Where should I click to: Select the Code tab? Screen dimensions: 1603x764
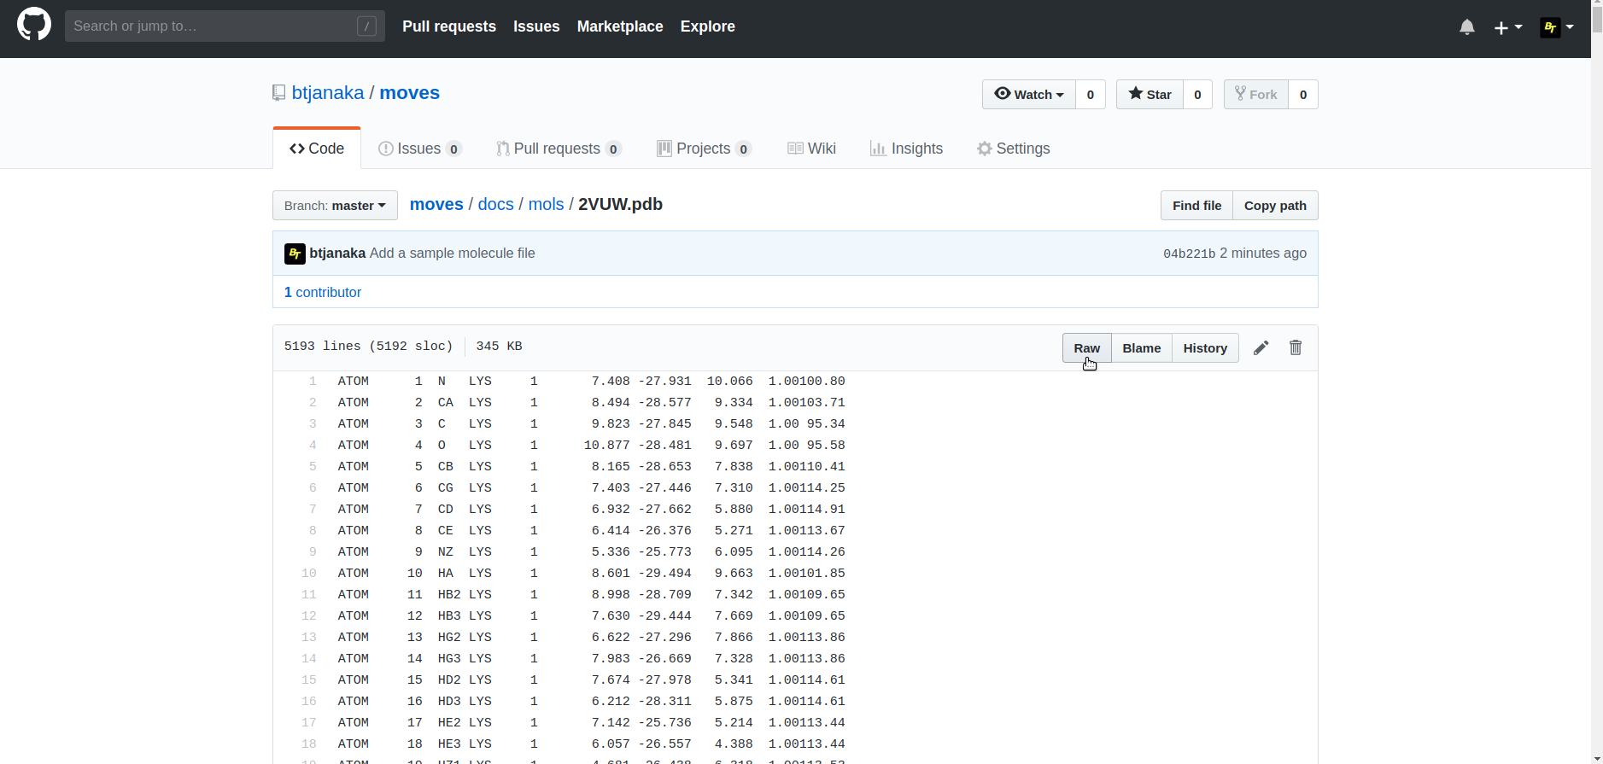click(317, 149)
